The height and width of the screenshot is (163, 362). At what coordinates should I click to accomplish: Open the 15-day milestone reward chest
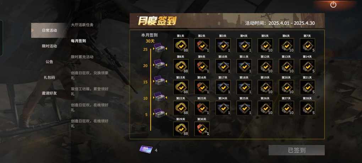click(160, 81)
